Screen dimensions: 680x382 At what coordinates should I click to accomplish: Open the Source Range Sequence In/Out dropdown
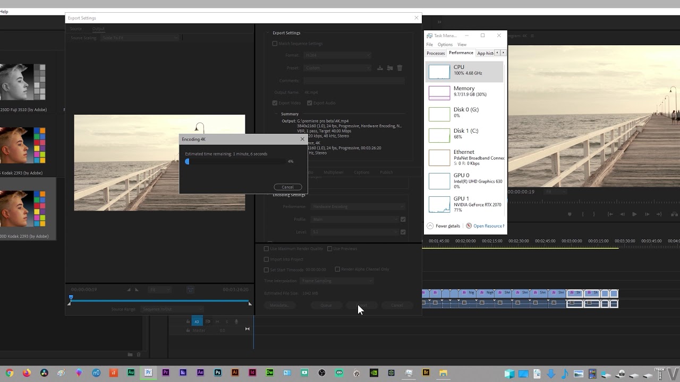coord(172,309)
